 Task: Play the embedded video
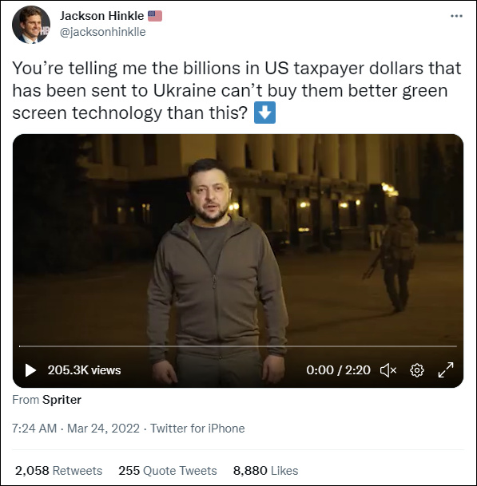click(x=30, y=370)
